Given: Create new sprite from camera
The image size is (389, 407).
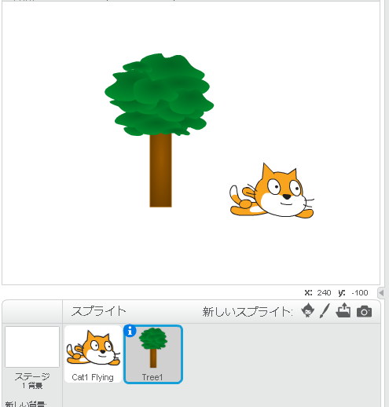Looking at the screenshot, I should pos(364,311).
